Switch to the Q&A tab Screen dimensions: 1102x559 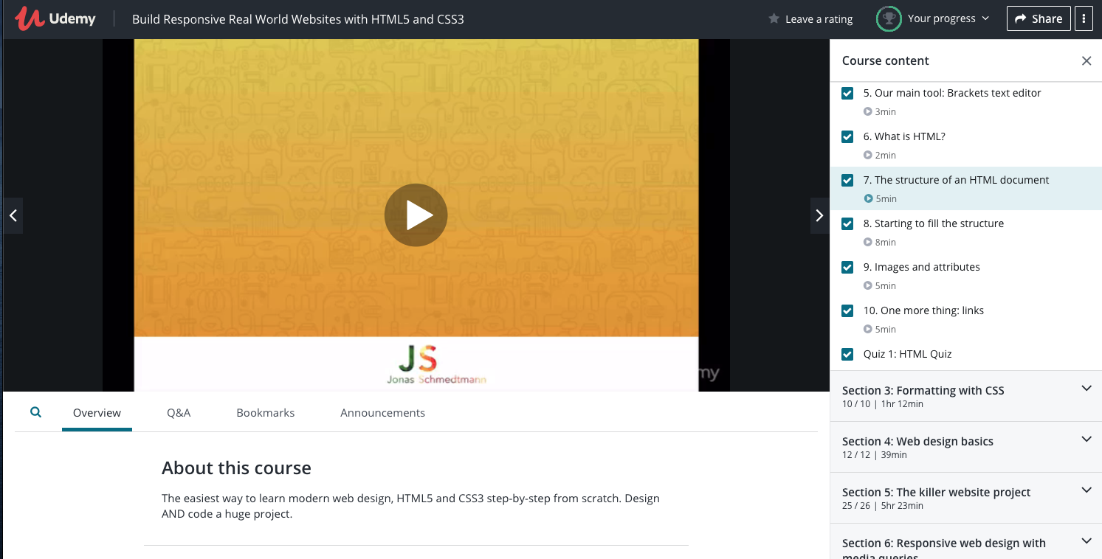pyautogui.click(x=179, y=413)
